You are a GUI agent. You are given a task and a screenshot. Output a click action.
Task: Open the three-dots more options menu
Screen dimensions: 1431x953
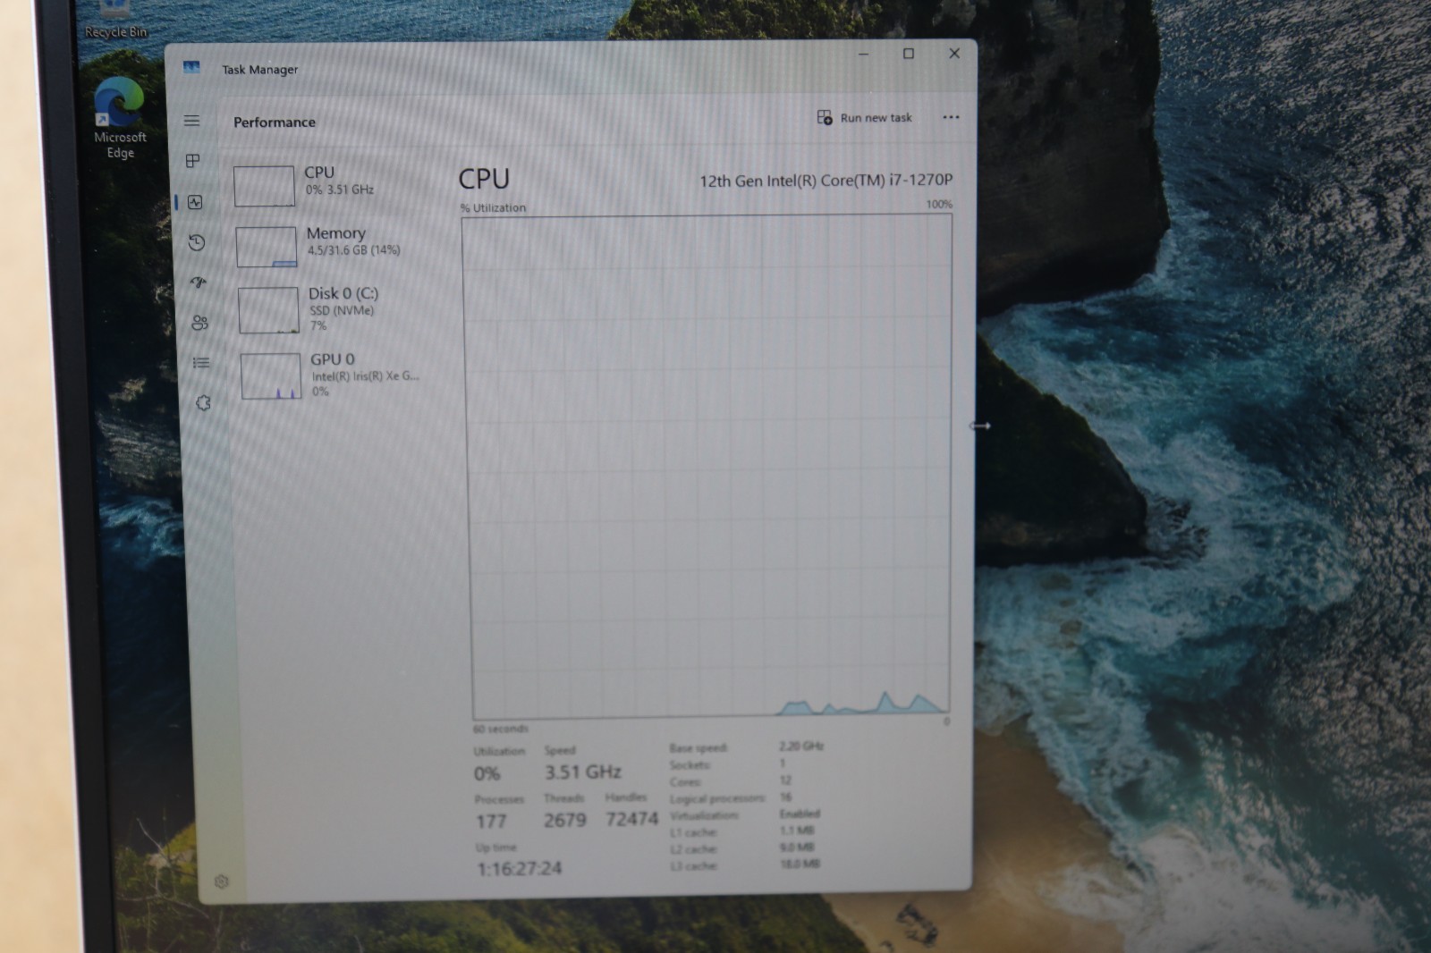[951, 117]
